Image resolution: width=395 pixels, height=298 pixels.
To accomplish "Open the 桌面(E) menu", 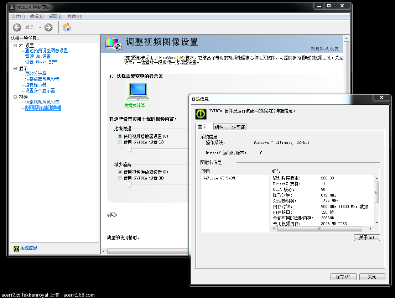I will (56, 16).
